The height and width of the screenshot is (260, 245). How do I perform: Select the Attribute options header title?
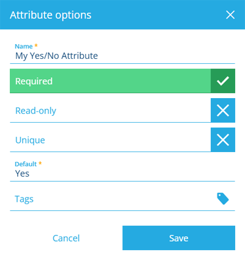pos(51,15)
